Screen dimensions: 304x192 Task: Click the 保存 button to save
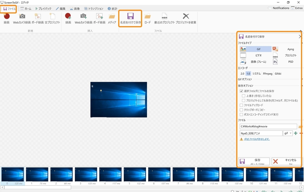(x=254, y=161)
